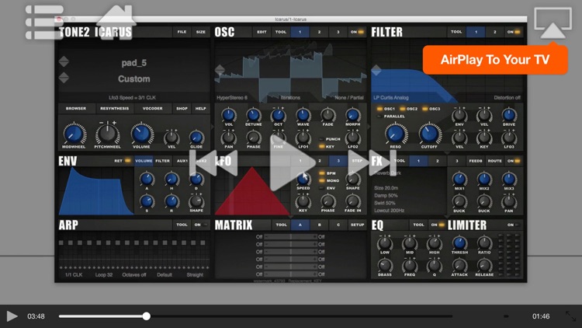Click the oscillator WAVE knob
Viewport: 582px width, 328px height.
click(x=303, y=115)
